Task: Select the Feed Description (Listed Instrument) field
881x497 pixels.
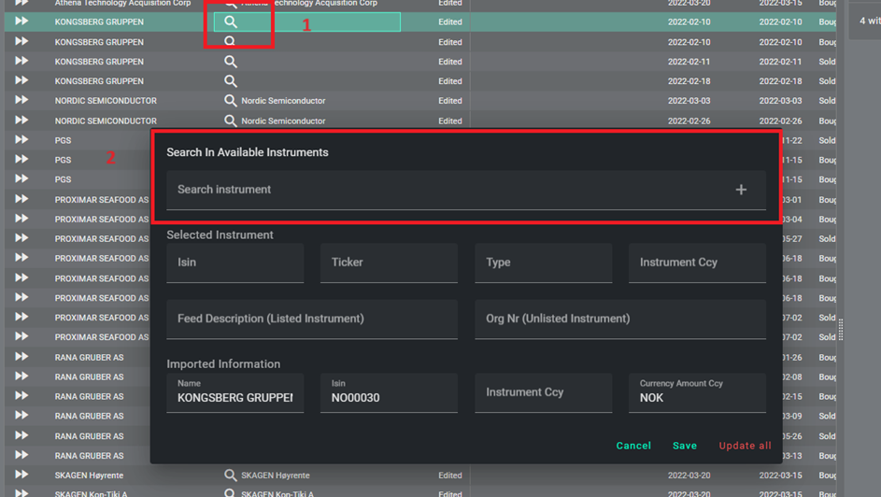Action: pyautogui.click(x=312, y=319)
